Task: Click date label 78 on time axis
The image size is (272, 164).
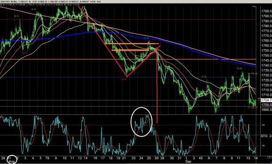Action: (47, 158)
